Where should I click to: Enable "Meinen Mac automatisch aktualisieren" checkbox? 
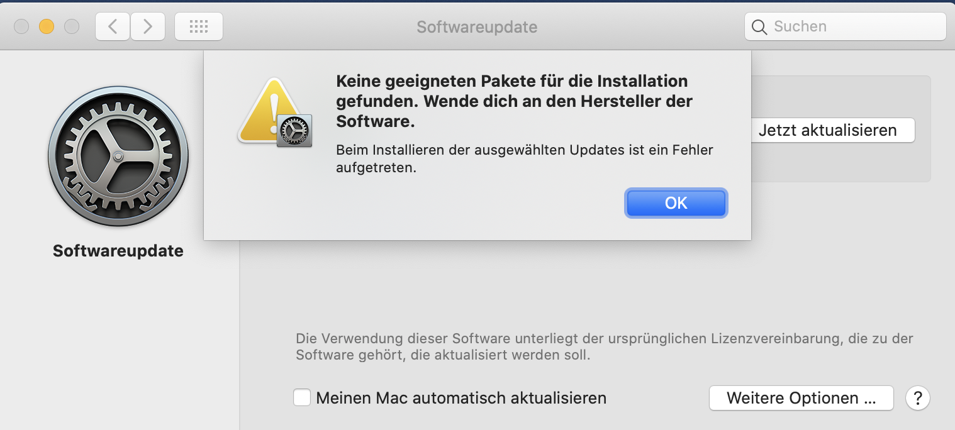tap(303, 398)
